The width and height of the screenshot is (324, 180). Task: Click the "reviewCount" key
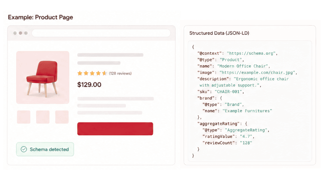tap(220, 143)
